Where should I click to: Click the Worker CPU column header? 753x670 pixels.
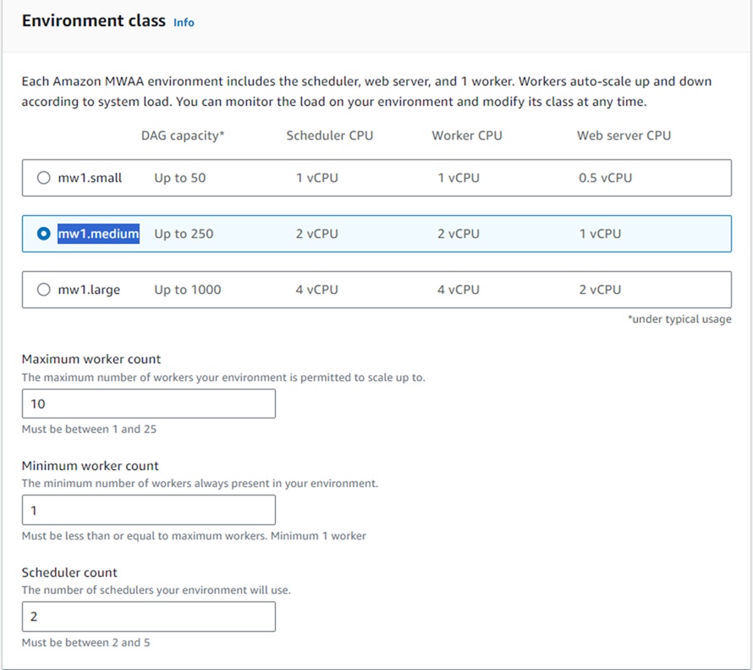click(466, 136)
